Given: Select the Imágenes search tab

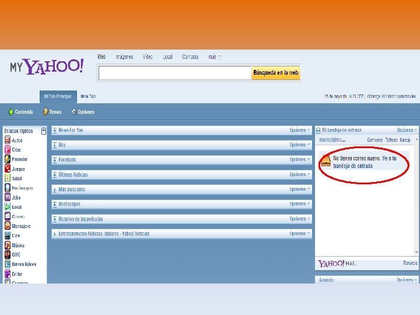Looking at the screenshot, I should point(124,57).
